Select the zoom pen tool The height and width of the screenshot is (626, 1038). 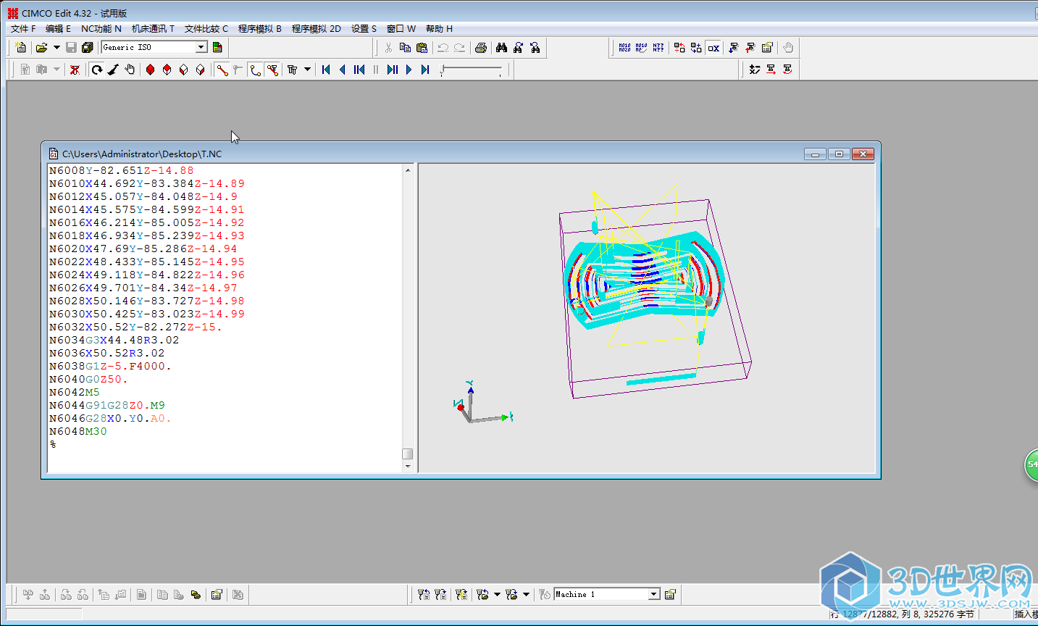[113, 70]
